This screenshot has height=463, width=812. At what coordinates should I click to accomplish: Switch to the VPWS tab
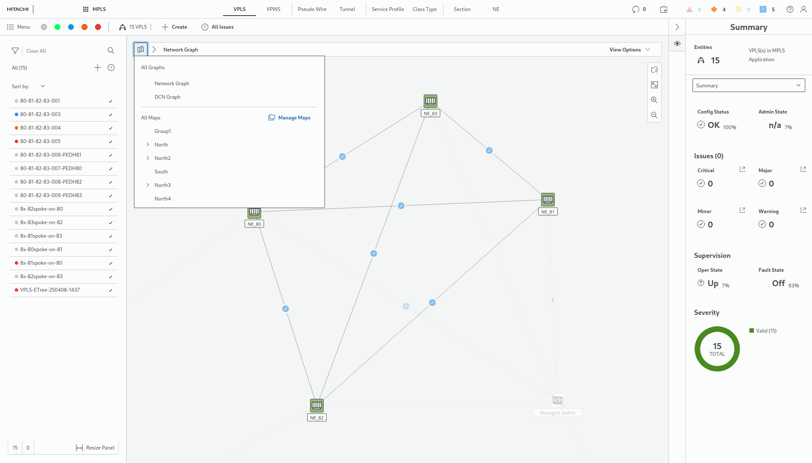click(x=273, y=9)
